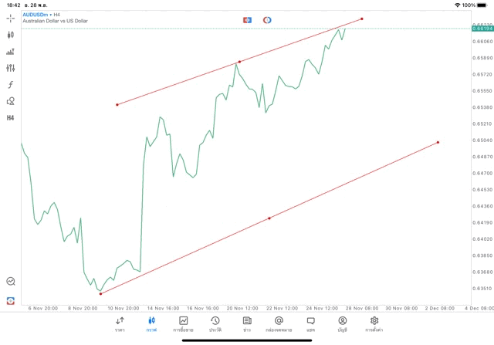494x345 pixels.
Task: Switch to the การซื้อขาย trade tab
Action: [184, 323]
